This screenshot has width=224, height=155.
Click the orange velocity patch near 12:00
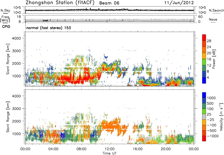tap(110, 126)
